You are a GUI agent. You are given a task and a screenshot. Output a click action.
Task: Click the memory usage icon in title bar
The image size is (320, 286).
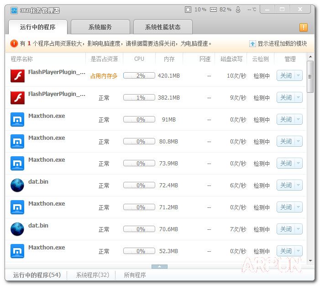(x=213, y=10)
